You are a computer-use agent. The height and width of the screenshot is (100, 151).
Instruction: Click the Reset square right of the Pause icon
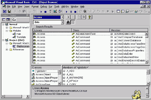tap(75, 12)
